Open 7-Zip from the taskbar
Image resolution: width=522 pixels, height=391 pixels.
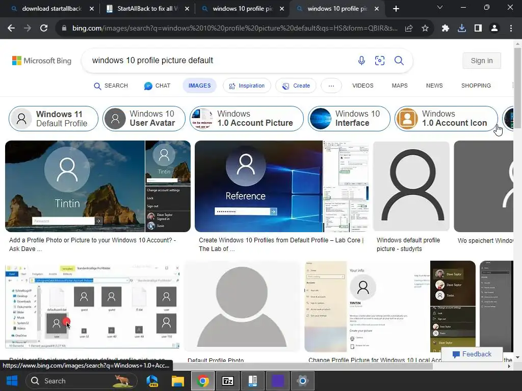[228, 381]
